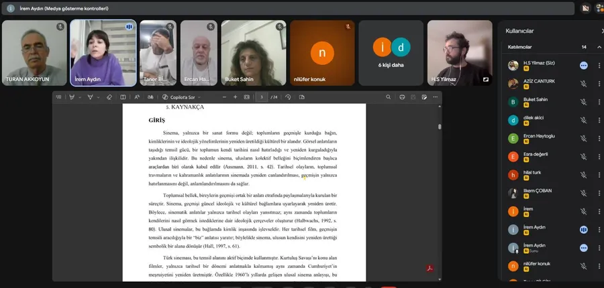Toggle AZİZ CANTURK's muted microphone
The height and width of the screenshot is (288, 604).
(584, 84)
